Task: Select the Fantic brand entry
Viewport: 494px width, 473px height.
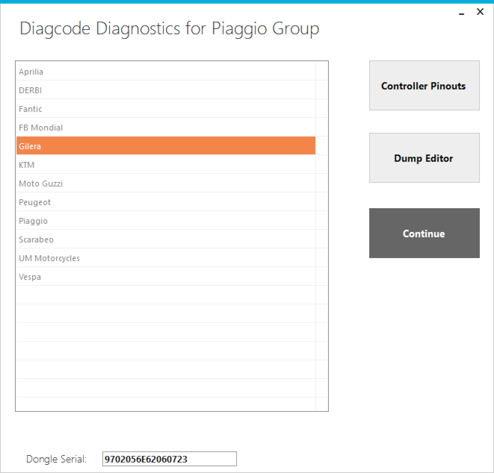Action: (166, 108)
